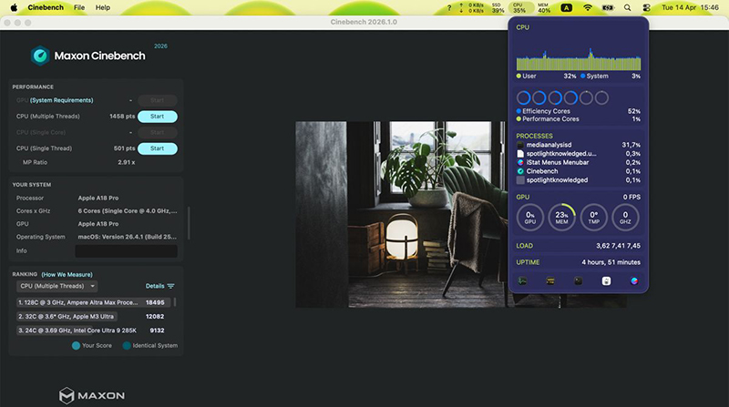
Task: Open Spotlight search in the menu bar
Action: point(626,7)
